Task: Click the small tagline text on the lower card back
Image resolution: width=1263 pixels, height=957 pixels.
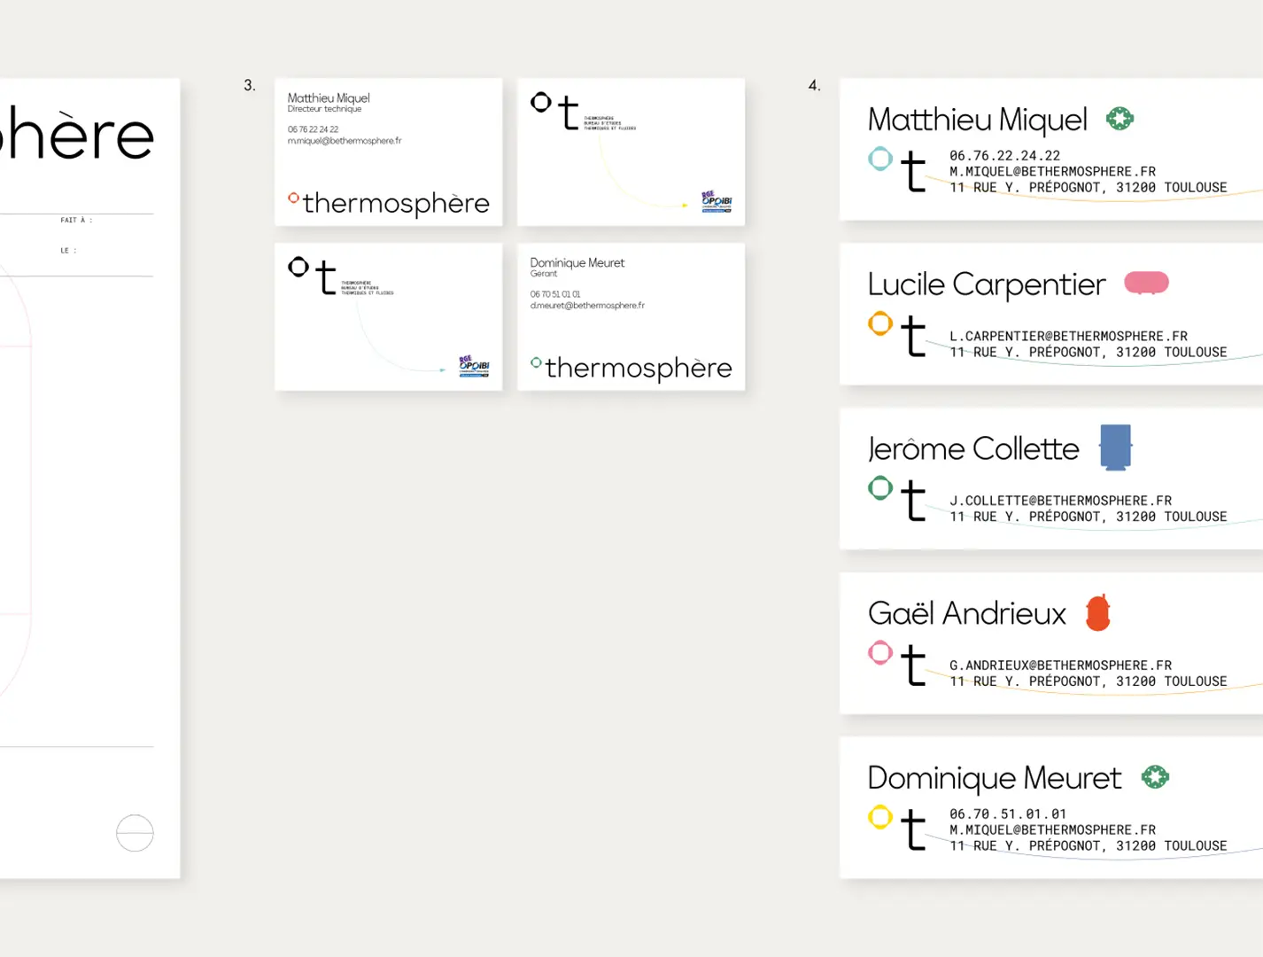Action: point(368,288)
